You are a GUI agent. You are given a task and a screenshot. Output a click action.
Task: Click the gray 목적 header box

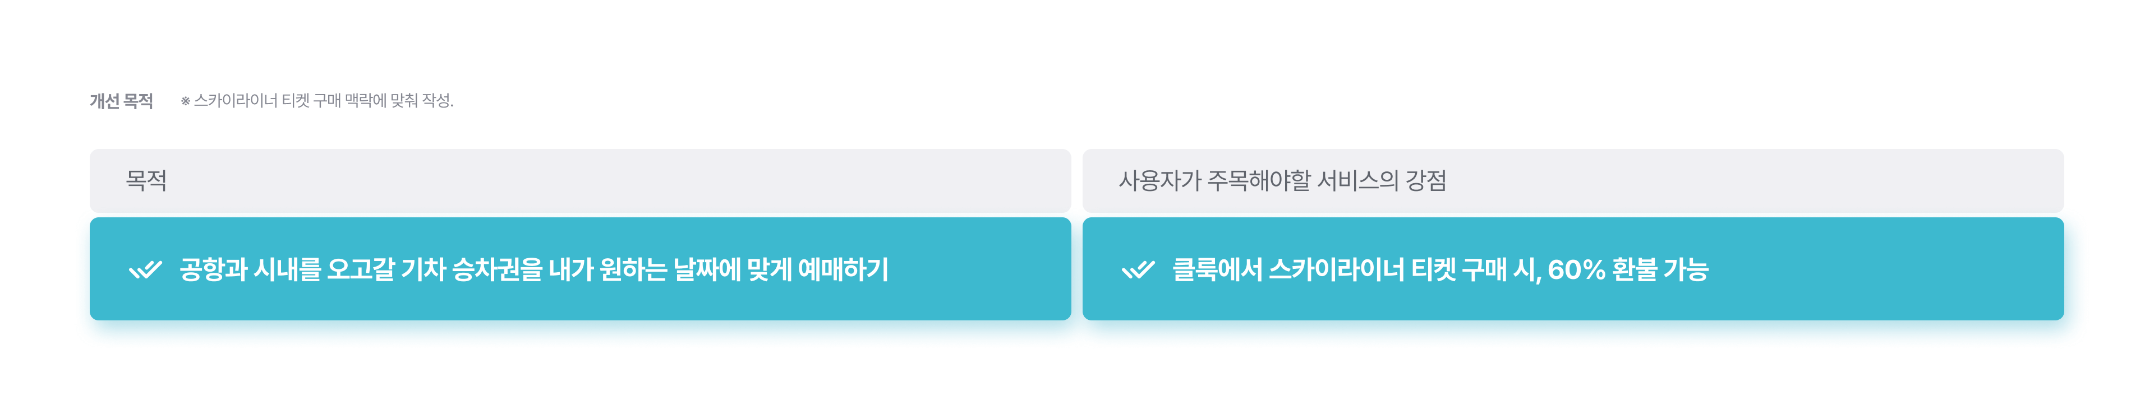(x=579, y=180)
